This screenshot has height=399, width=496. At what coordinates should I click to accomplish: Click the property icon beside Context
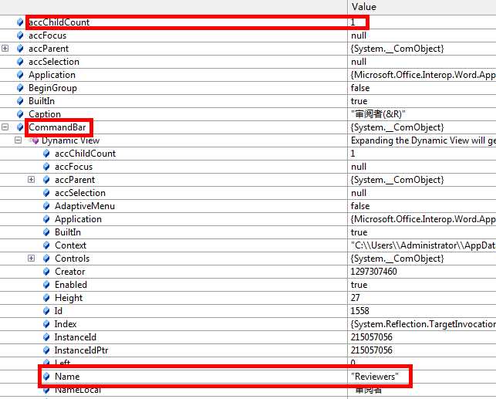pos(46,245)
